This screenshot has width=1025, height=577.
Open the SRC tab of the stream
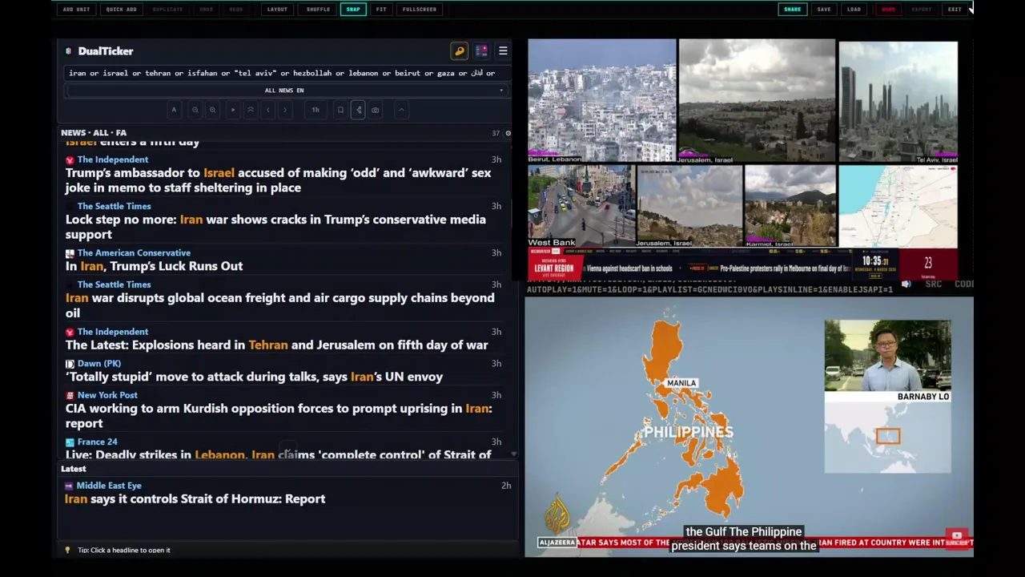(x=933, y=284)
